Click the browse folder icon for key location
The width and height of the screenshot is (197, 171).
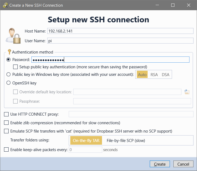(187, 92)
